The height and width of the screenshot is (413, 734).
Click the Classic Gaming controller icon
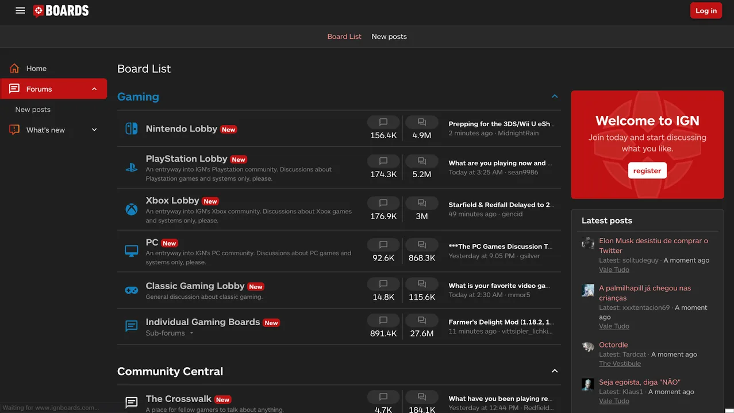pyautogui.click(x=132, y=290)
